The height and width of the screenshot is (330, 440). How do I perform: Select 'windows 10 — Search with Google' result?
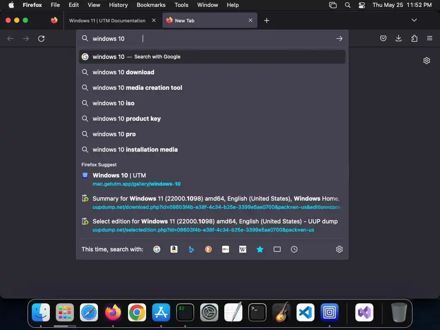(212, 57)
